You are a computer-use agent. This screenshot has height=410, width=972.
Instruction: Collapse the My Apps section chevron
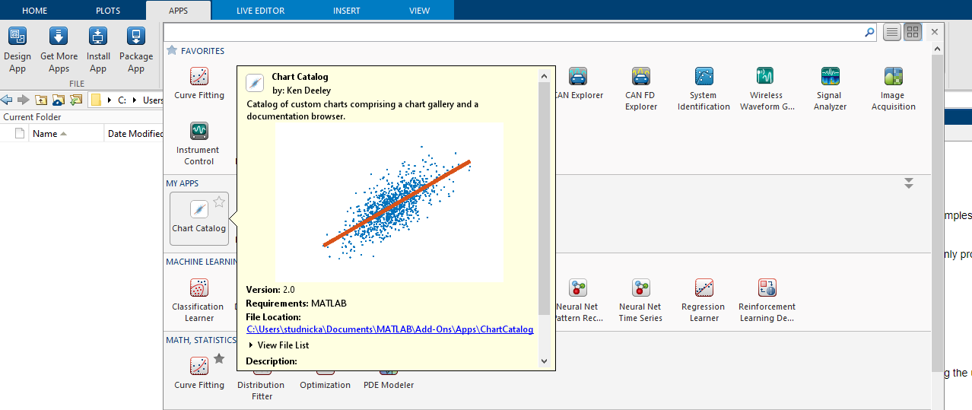click(x=908, y=183)
